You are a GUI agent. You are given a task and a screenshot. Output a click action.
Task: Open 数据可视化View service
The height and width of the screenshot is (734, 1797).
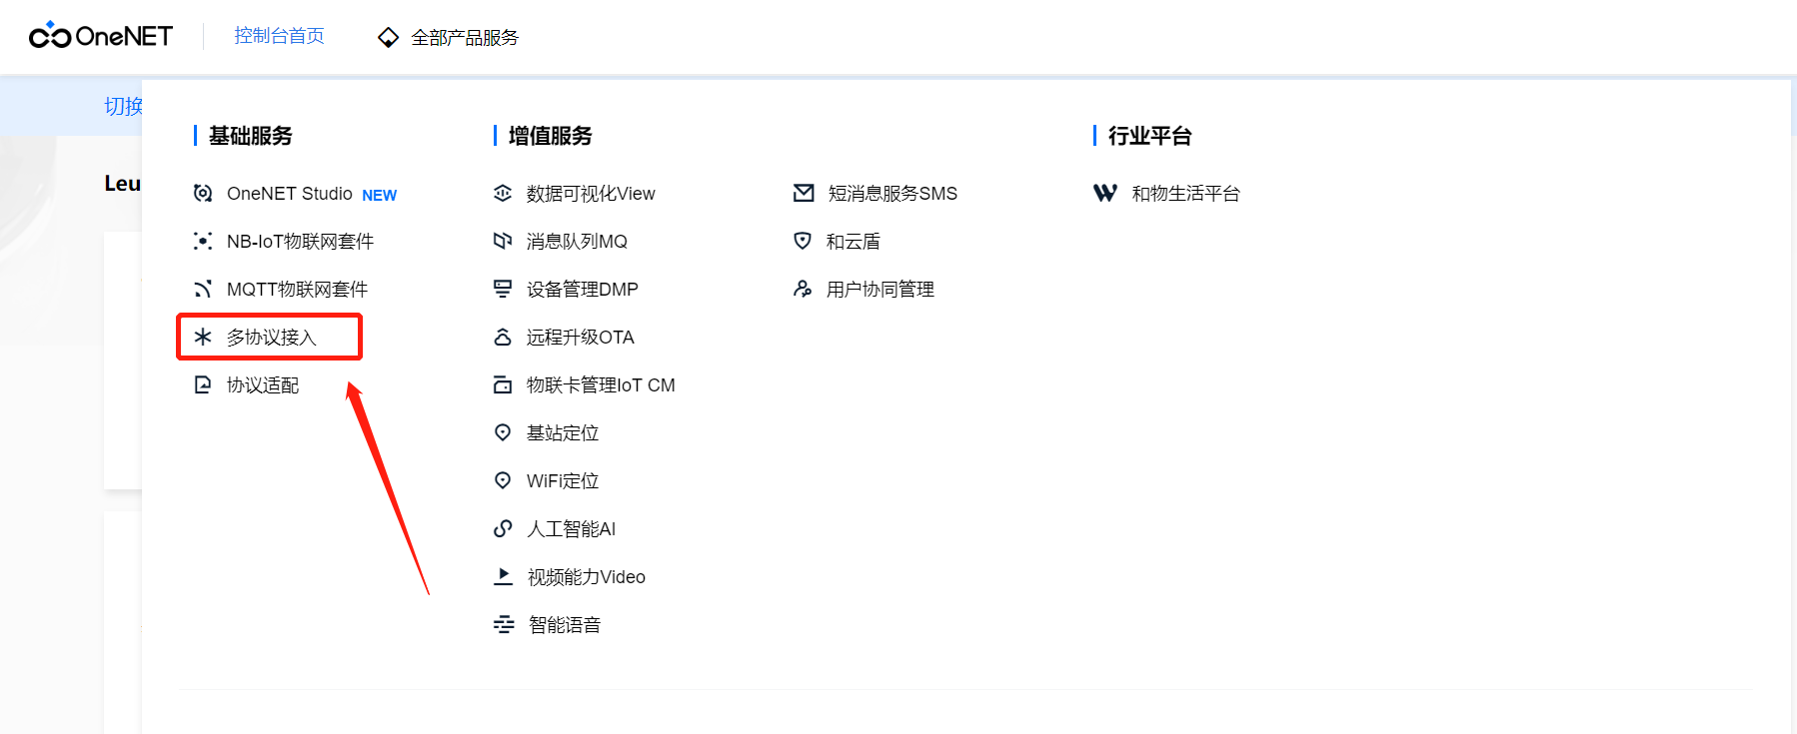tap(591, 194)
